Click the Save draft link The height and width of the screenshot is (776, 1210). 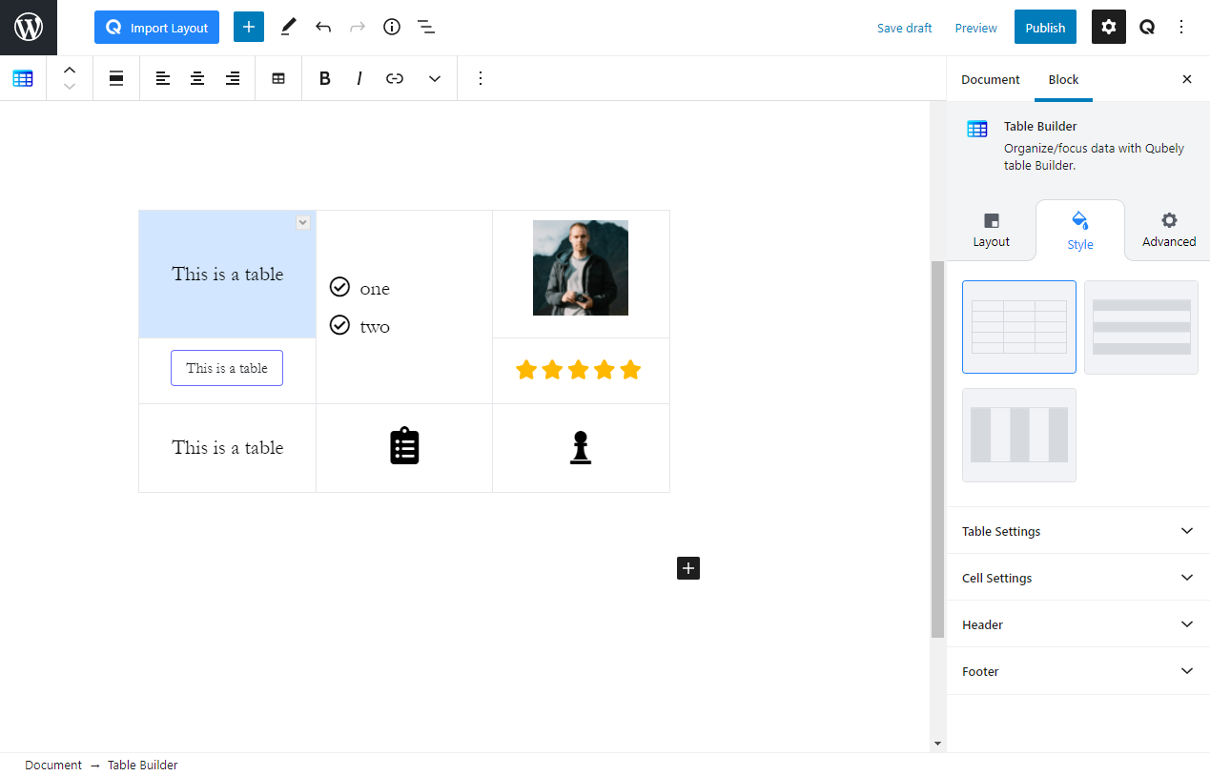tap(904, 28)
